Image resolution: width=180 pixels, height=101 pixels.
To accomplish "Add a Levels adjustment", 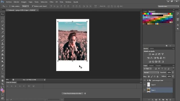I will tap(153, 54).
